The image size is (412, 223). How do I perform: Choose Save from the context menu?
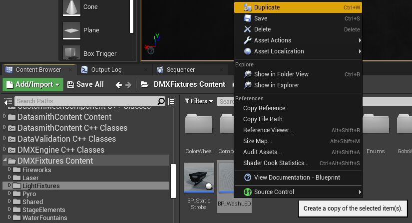point(298,18)
